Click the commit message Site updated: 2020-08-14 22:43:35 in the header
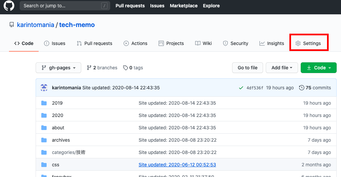This screenshot has height=177, width=341. click(121, 88)
